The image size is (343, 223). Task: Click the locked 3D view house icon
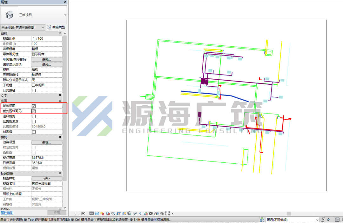tap(129, 213)
